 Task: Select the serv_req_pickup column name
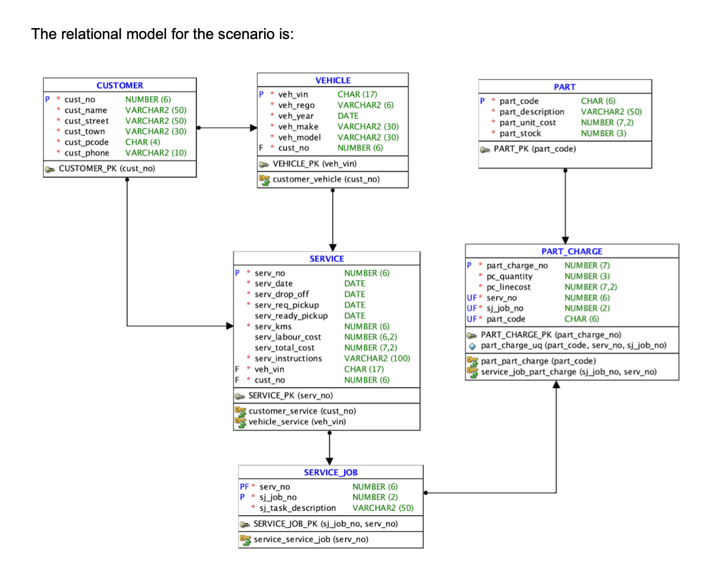point(287,305)
